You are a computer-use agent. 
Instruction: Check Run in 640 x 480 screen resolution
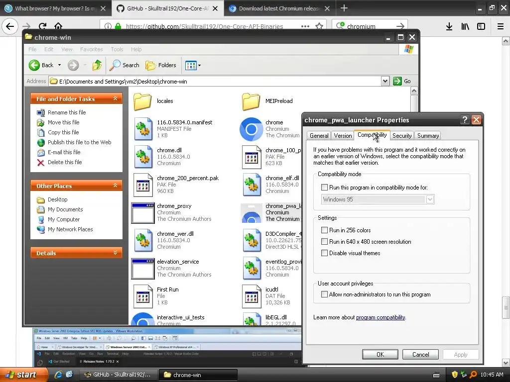(324, 241)
